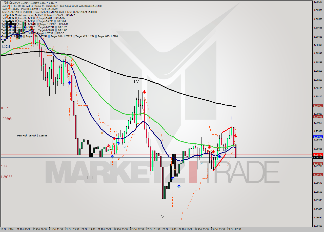The image size is (324, 232).
Task: Click the red 1.29741 price tag on the axis
Action: [x=318, y=164]
